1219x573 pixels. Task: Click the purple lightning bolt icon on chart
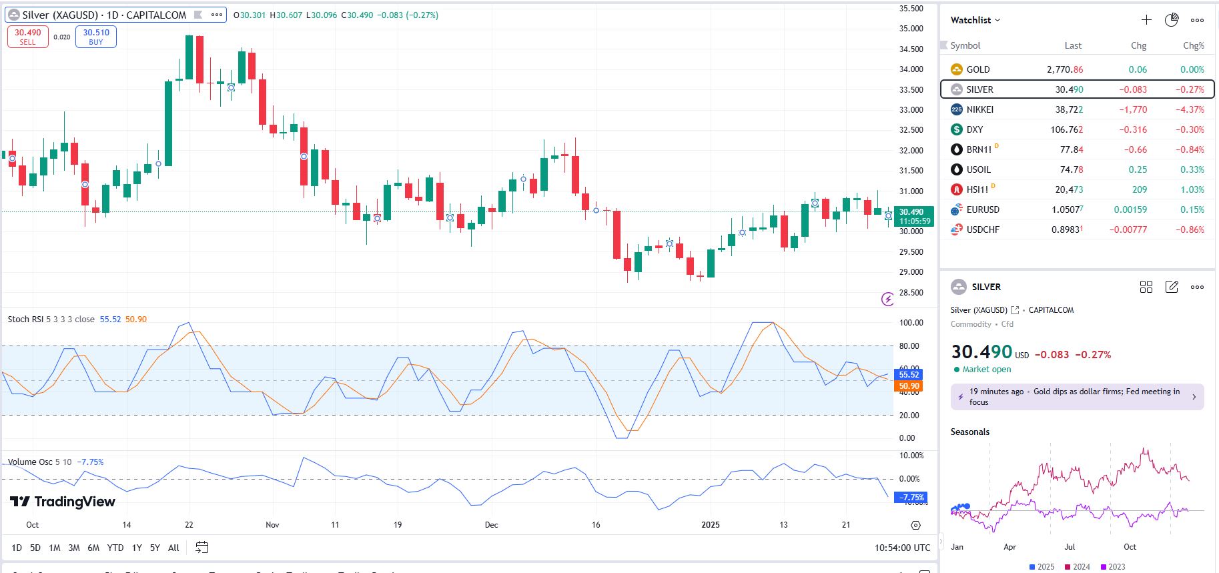[x=887, y=300]
